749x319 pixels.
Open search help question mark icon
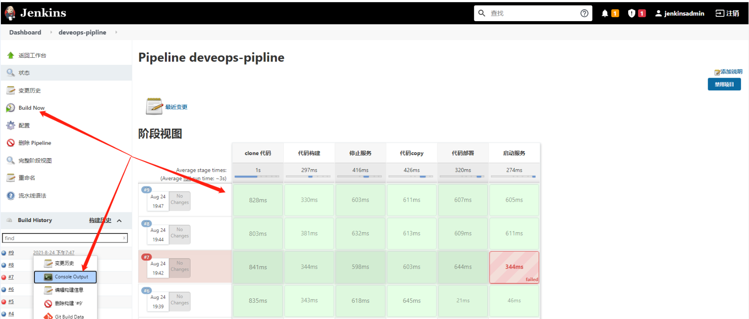pos(584,13)
